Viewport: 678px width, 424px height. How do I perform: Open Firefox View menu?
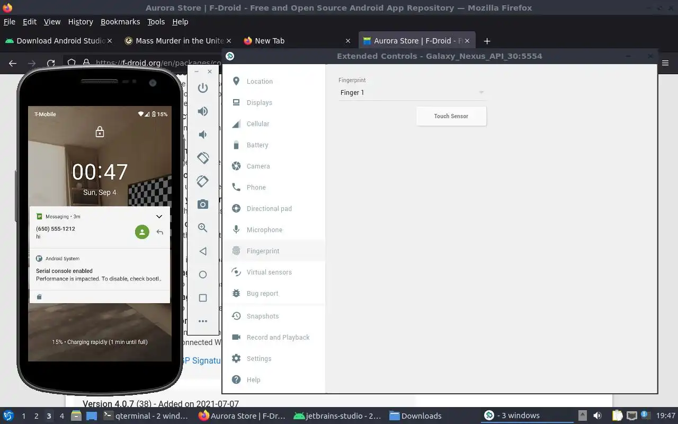(52, 22)
